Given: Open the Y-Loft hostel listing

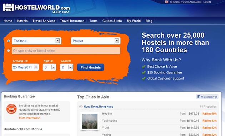Looking at the screenshot, I should pyautogui.click(x=106, y=128).
